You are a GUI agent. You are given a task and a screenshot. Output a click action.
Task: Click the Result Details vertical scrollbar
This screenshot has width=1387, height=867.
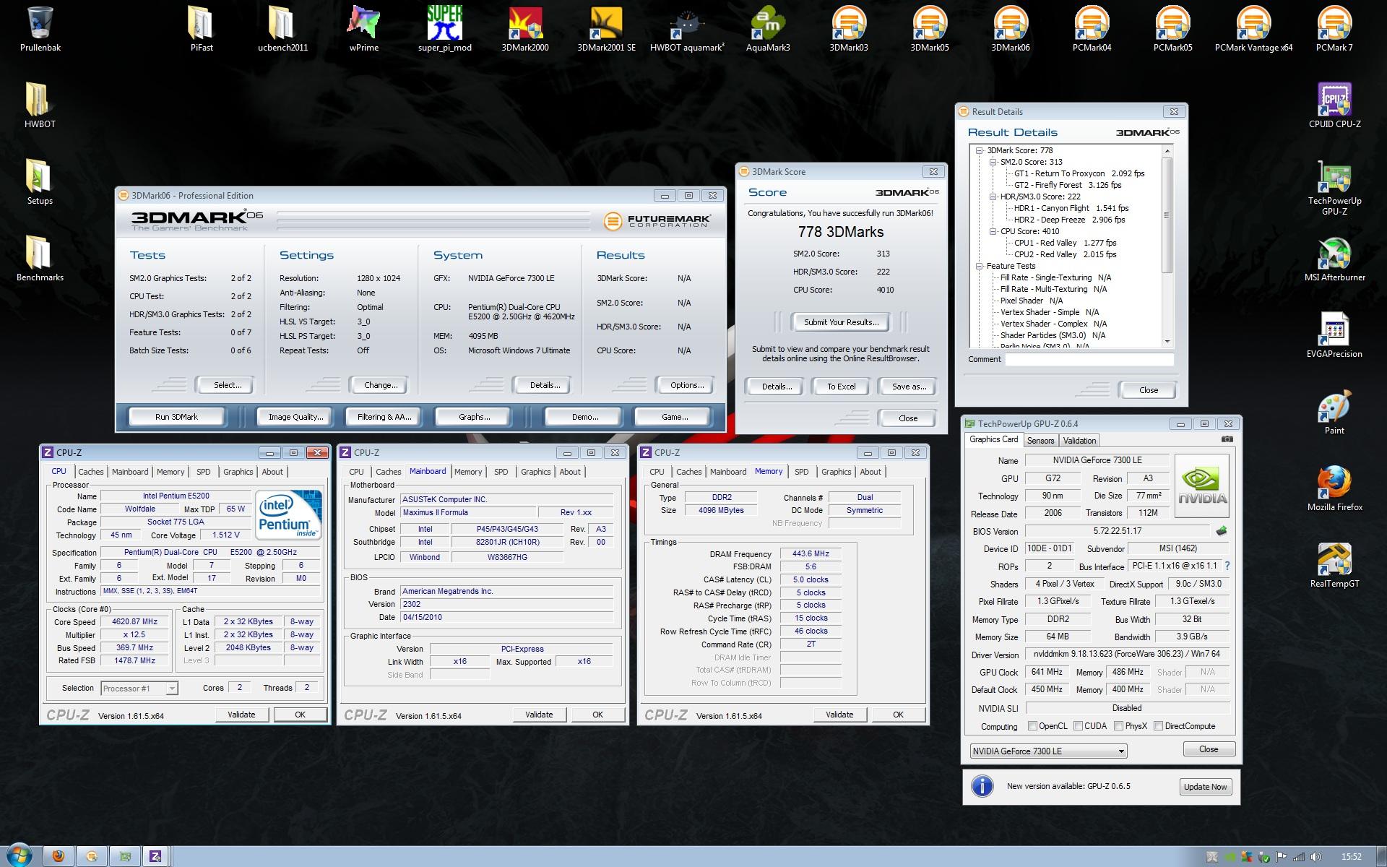(1167, 246)
